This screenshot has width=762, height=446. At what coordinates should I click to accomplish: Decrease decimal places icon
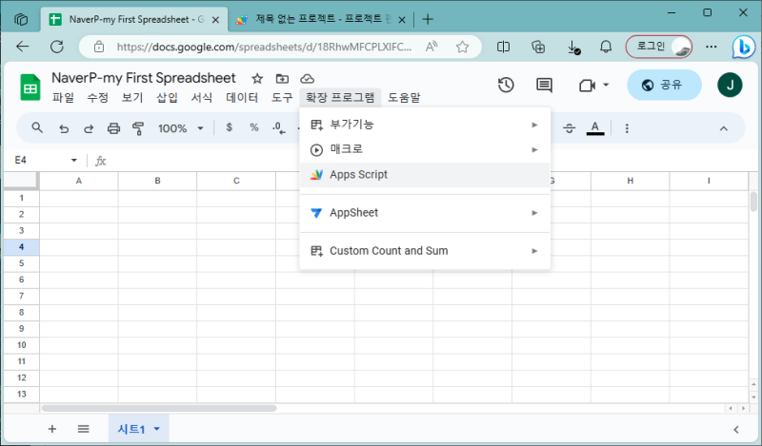coord(278,128)
